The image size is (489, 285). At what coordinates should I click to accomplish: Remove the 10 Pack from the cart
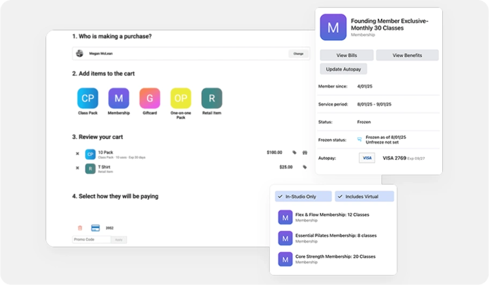point(77,153)
